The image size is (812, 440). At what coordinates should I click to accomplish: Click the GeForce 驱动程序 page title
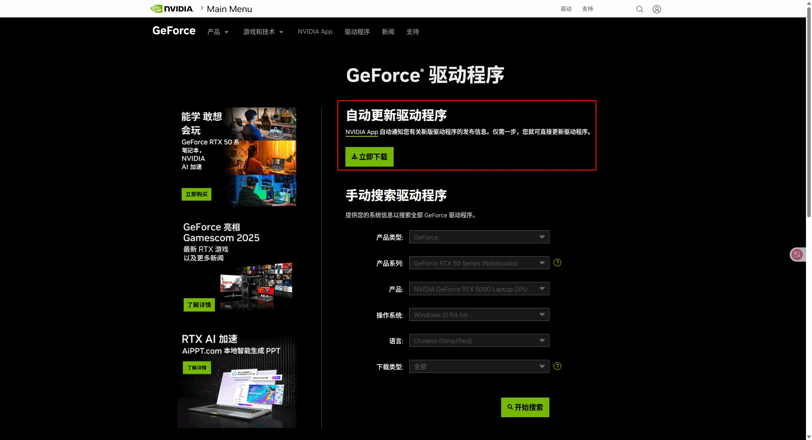425,75
